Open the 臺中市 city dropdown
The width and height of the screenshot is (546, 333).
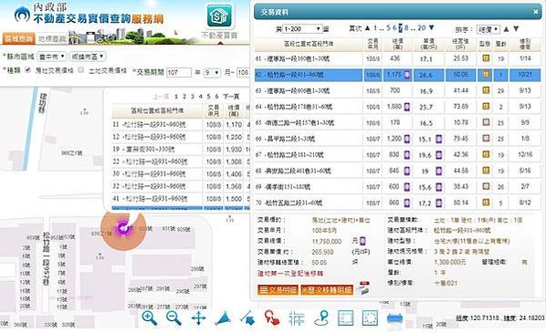pyautogui.click(x=51, y=57)
